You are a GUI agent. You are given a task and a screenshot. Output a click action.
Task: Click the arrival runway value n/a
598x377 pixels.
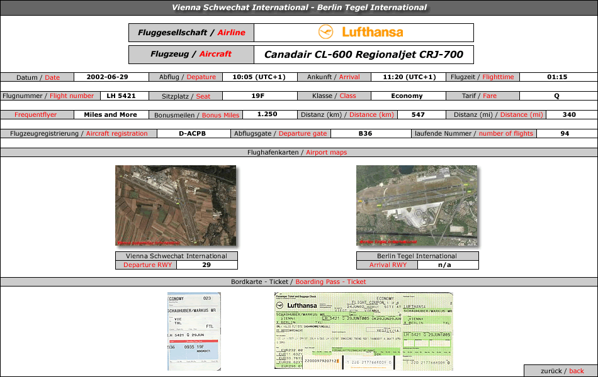(x=444, y=265)
